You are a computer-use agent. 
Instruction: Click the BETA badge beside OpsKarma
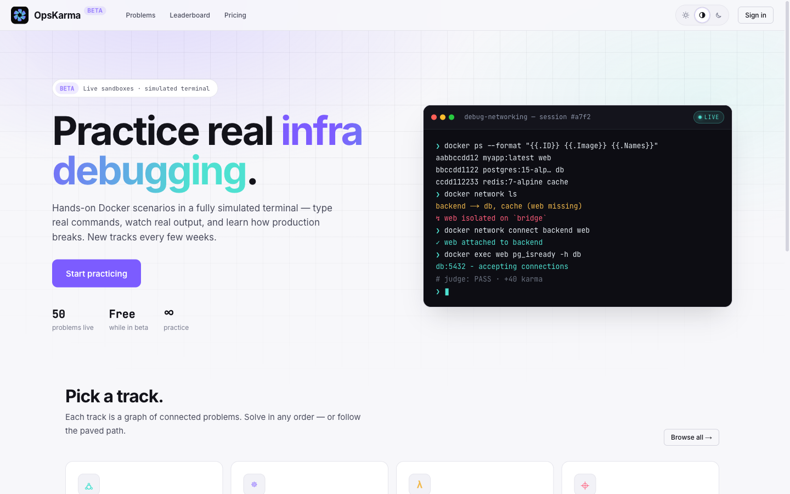click(x=95, y=10)
